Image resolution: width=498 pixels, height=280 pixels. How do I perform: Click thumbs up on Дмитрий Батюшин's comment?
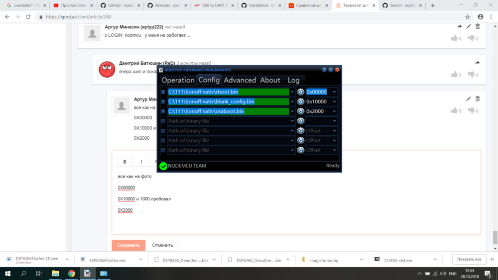(x=454, y=75)
